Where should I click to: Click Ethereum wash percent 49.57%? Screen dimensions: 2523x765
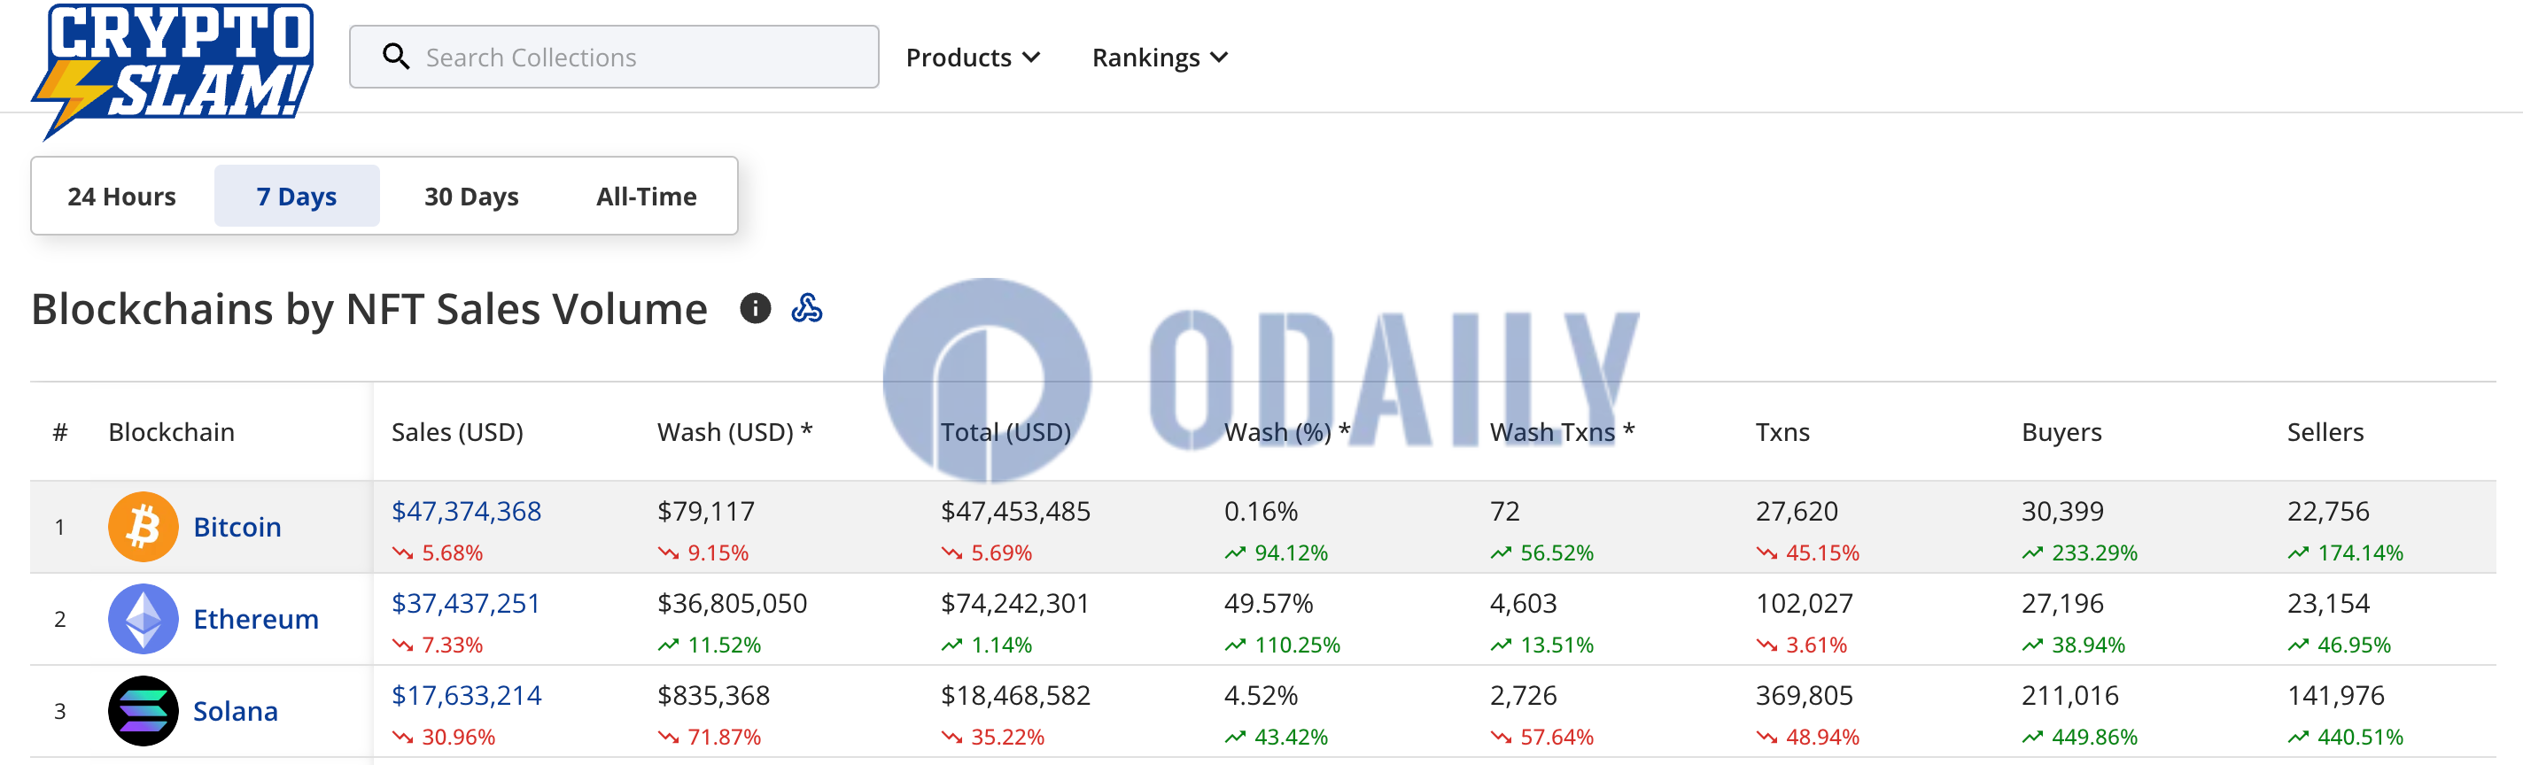coord(1269,603)
